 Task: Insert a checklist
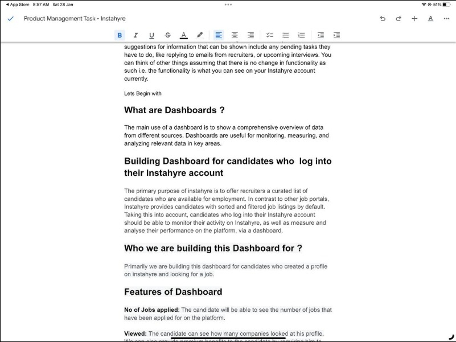click(270, 35)
